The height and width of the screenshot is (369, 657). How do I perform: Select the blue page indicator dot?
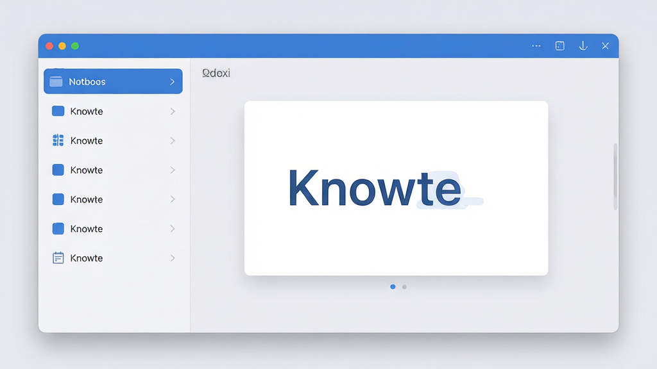click(393, 286)
